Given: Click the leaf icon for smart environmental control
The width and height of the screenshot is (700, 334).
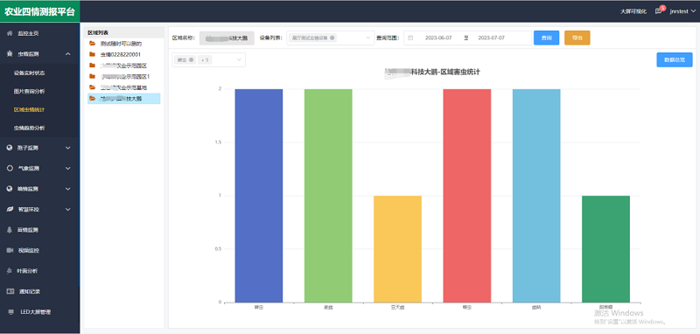Looking at the screenshot, I should [10, 209].
